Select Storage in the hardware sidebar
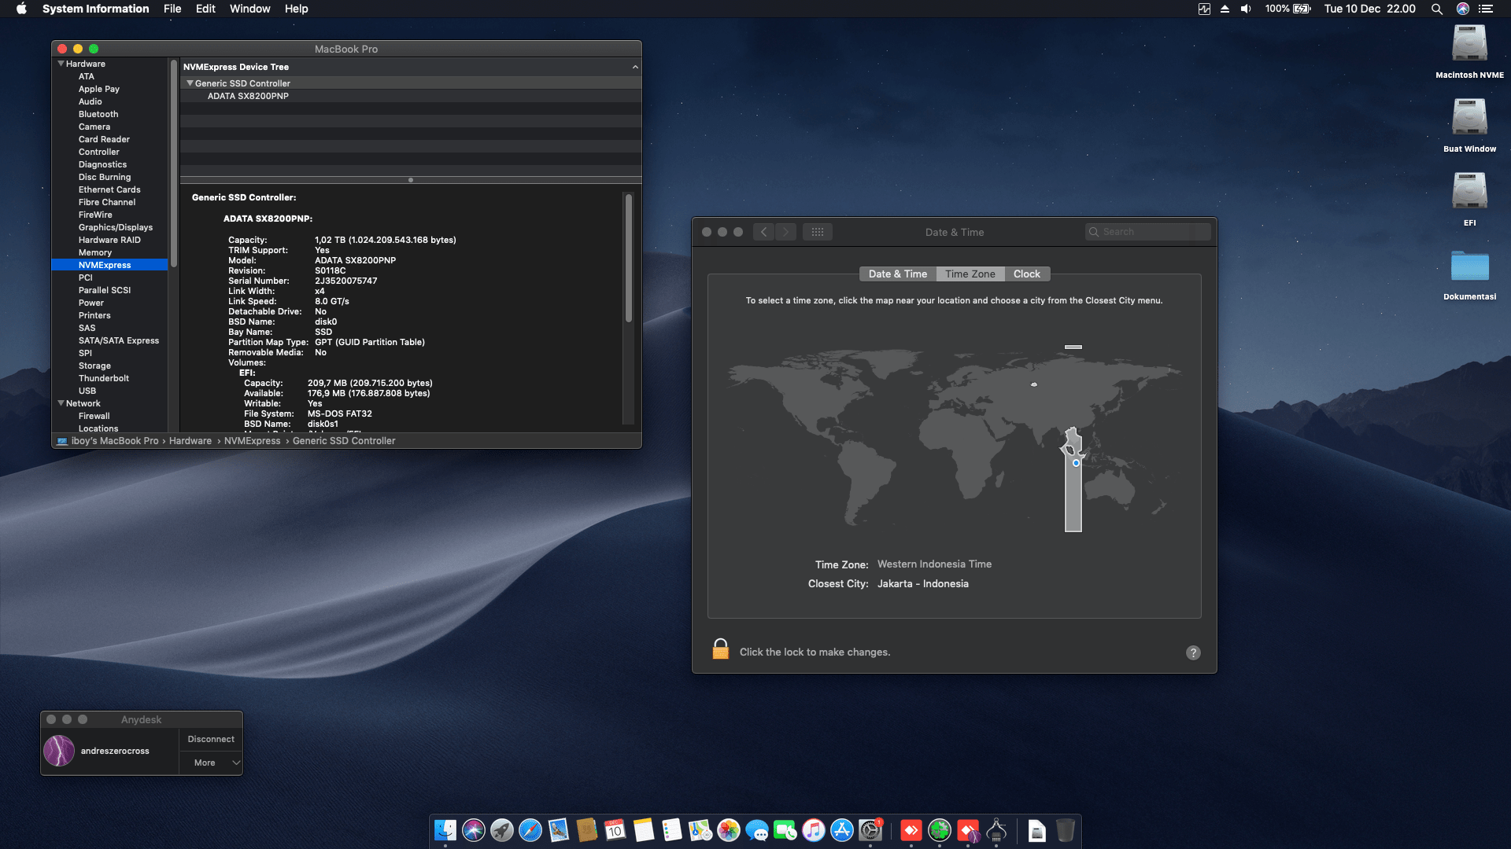 (94, 366)
